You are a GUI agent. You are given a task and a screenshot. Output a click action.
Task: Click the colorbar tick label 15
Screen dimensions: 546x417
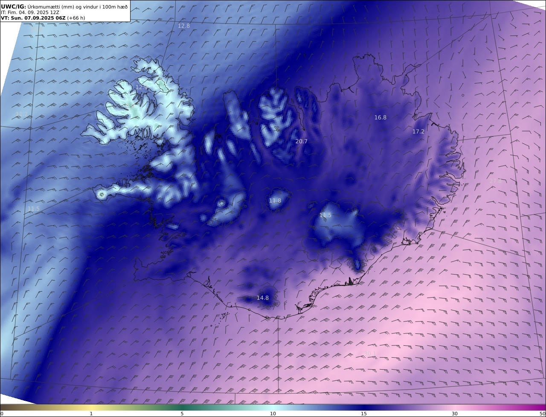(x=364, y=414)
